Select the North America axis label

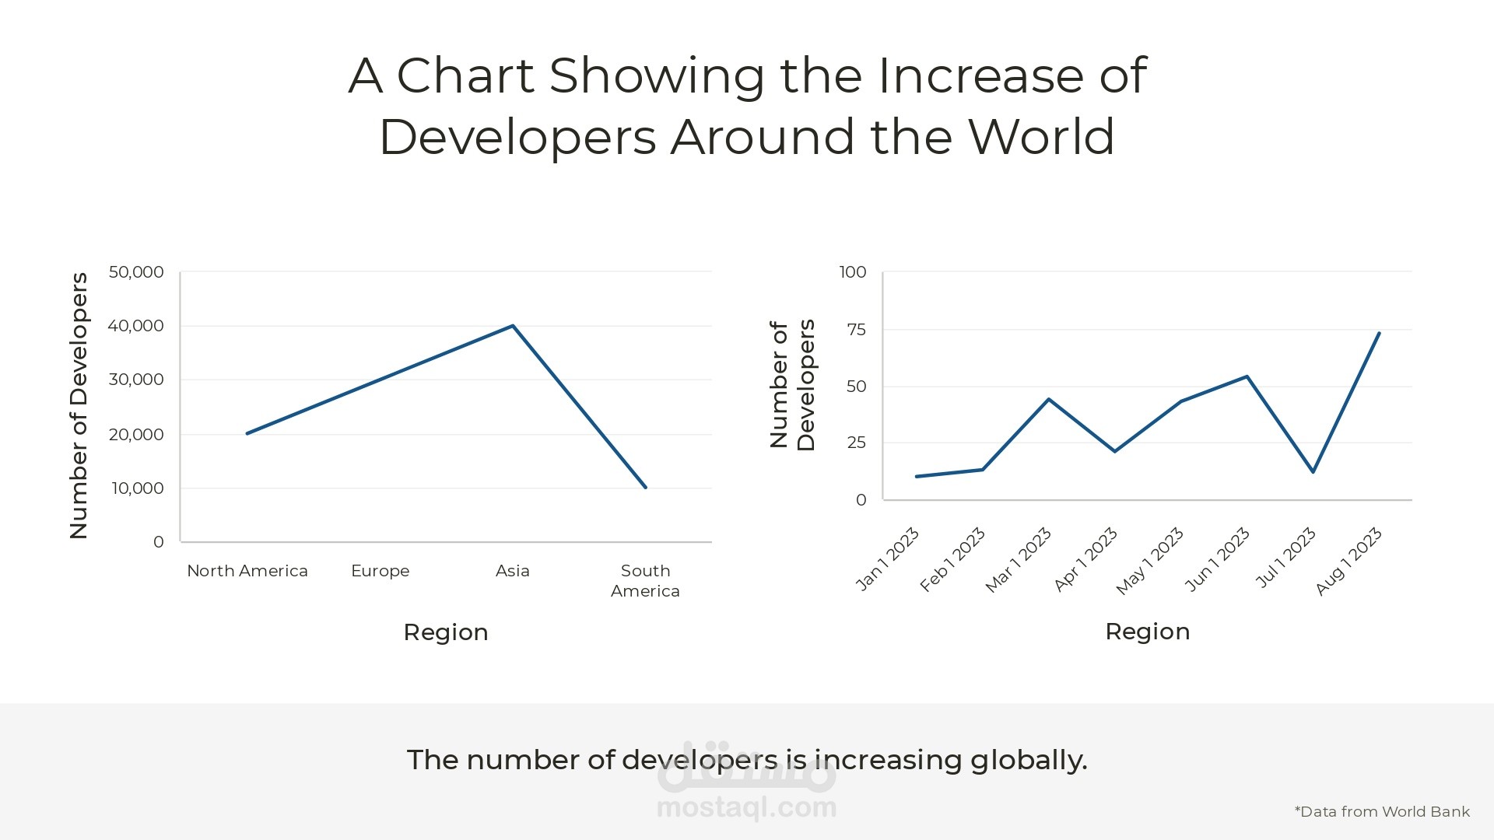(x=247, y=571)
